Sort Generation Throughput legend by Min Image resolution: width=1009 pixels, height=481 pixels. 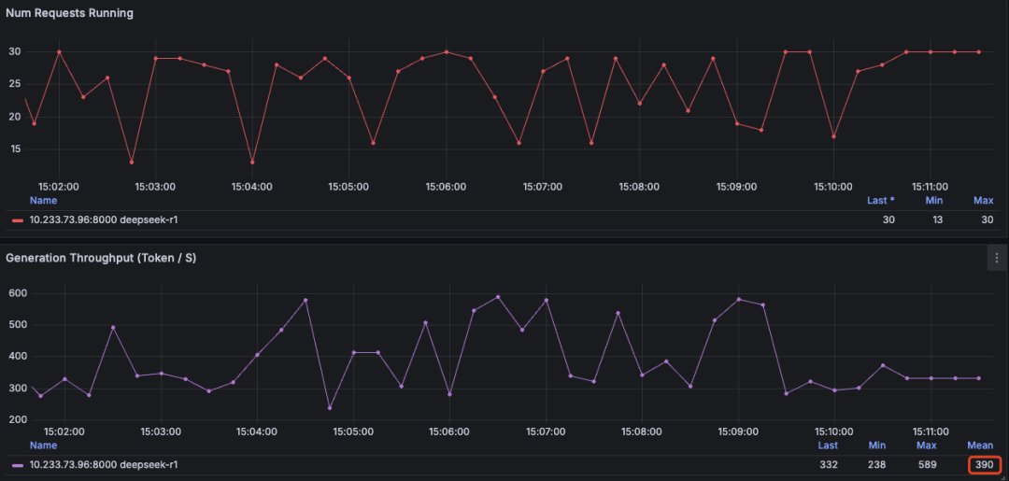[876, 446]
